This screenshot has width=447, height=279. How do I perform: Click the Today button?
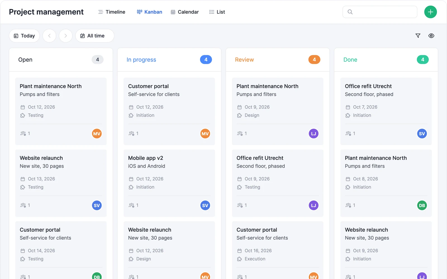[24, 36]
